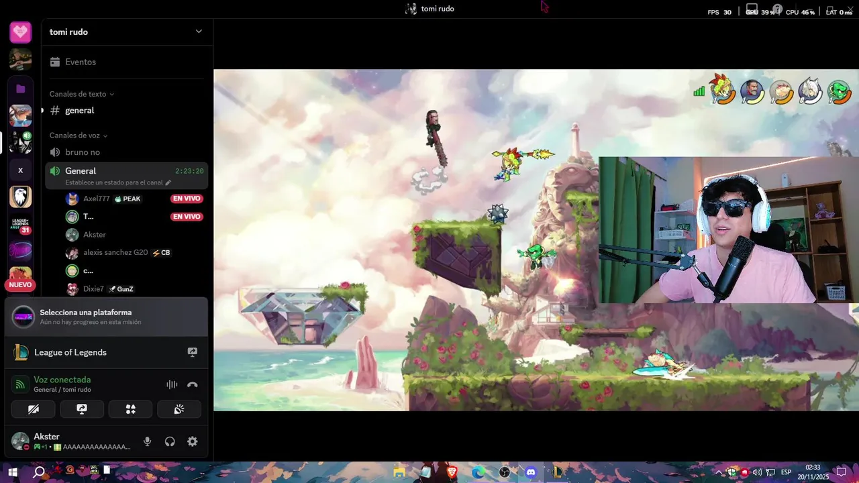This screenshot has width=859, height=483.
Task: Stream League of Legends via screen share icon
Action: [193, 352]
